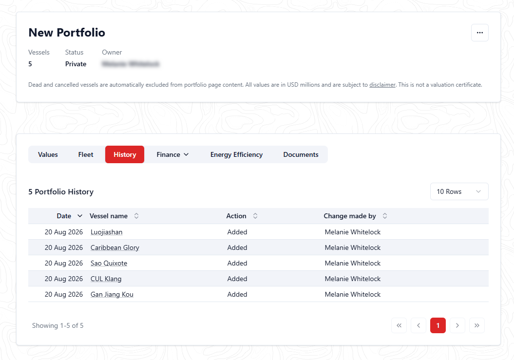The height and width of the screenshot is (360, 514).
Task: Click the 20 Aug 2026 date for Luojiashan
Action: [64, 232]
